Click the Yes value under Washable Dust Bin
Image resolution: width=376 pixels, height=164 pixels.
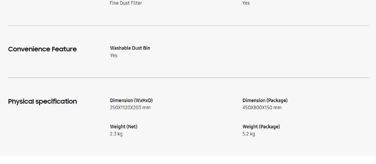point(114,56)
